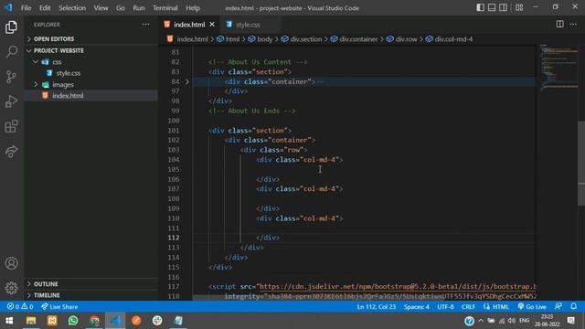Open the Explorer view in activity bar

pos(11,27)
